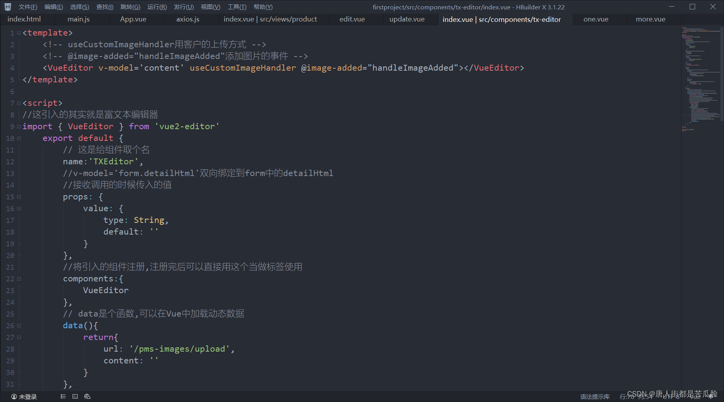Open the terminal icon in status bar
The width and height of the screenshot is (724, 402).
[x=75, y=397]
